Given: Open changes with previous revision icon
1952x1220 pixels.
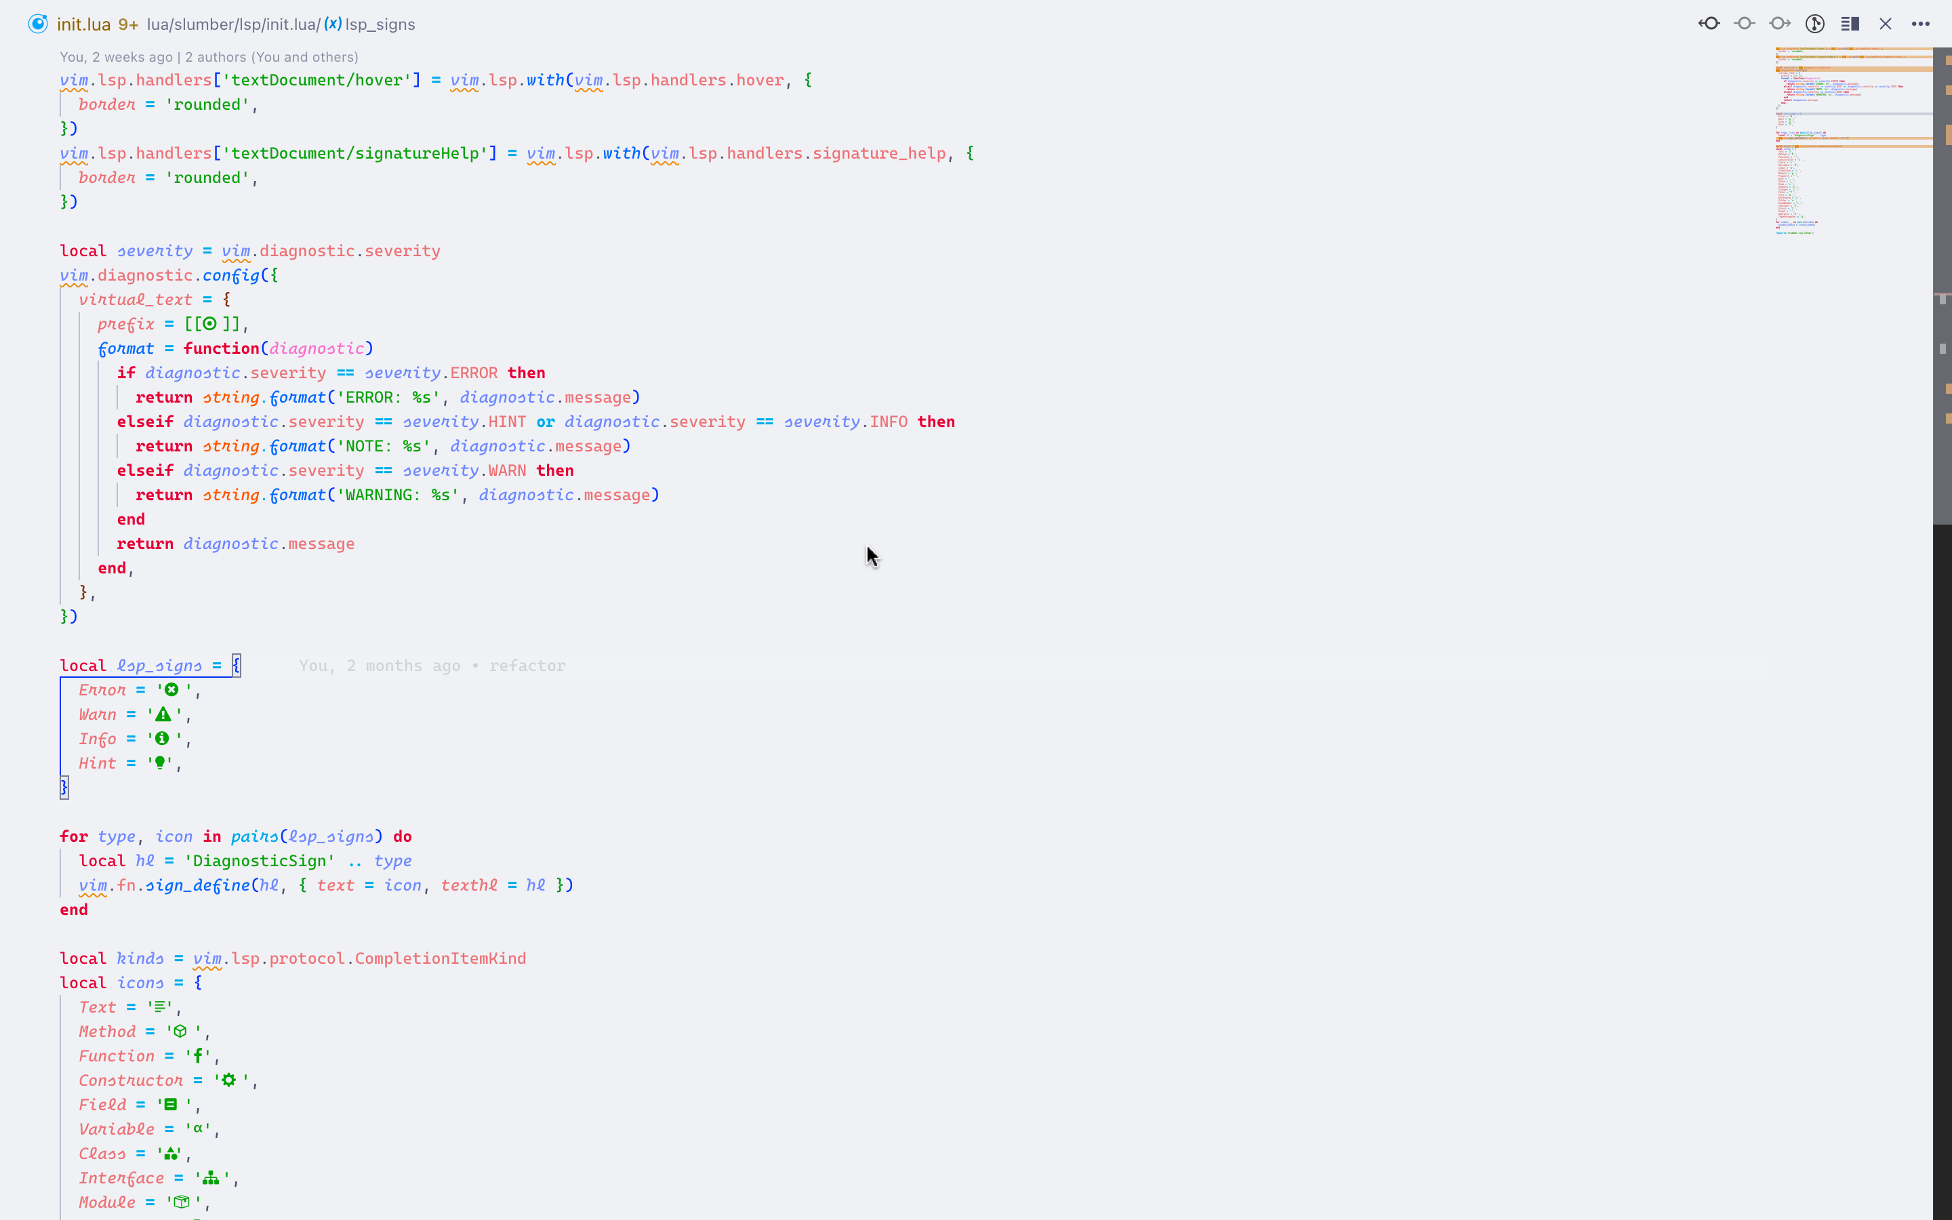Looking at the screenshot, I should [x=1709, y=24].
